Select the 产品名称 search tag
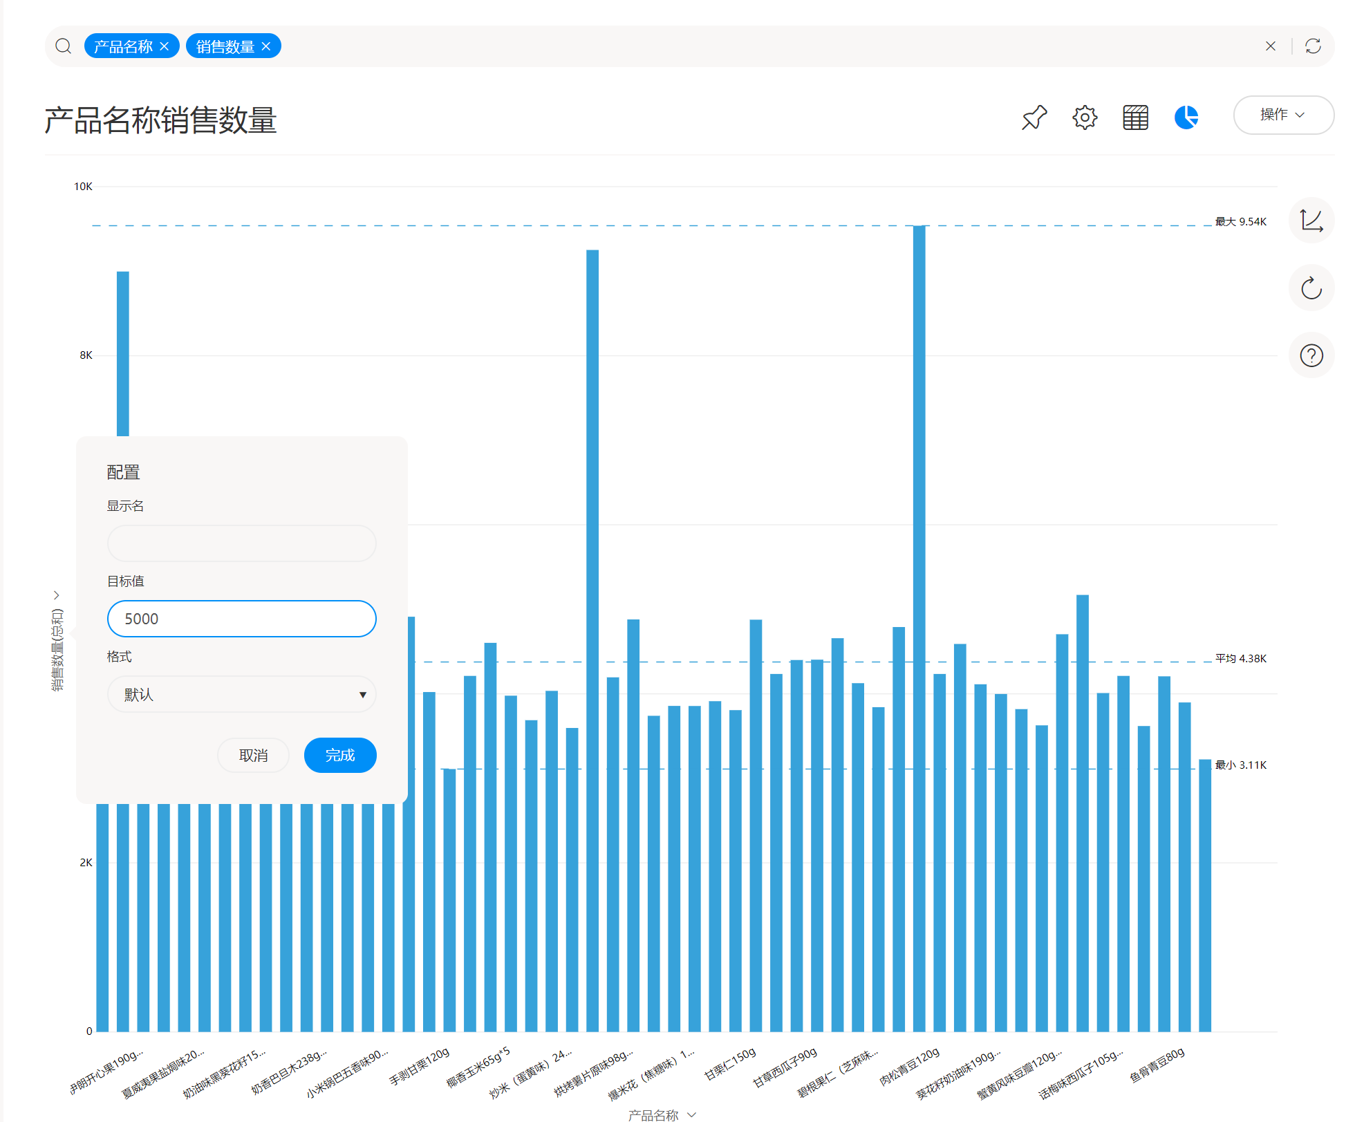Viewport: 1355px width, 1122px height. pos(123,46)
